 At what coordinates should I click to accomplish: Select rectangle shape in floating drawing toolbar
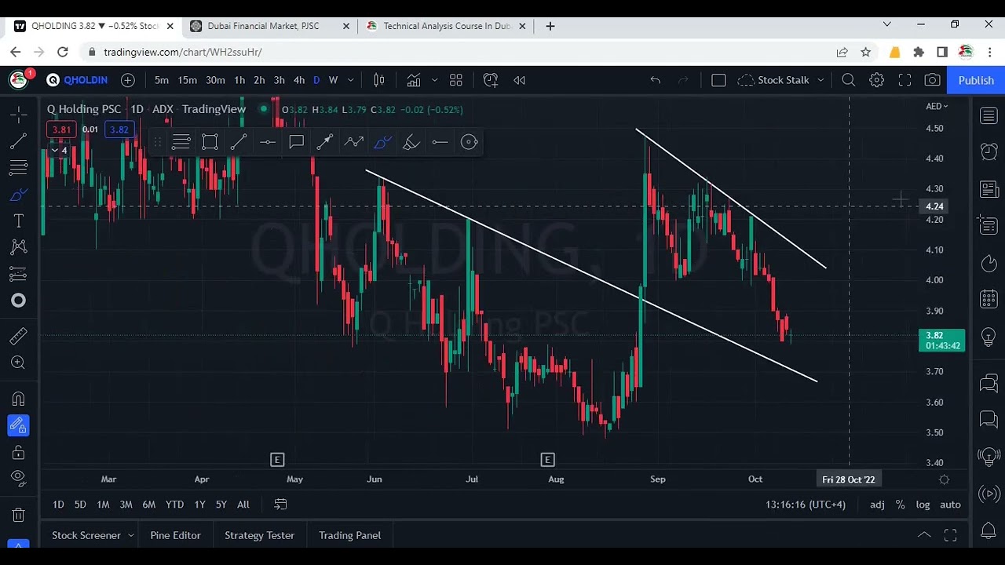click(x=210, y=142)
